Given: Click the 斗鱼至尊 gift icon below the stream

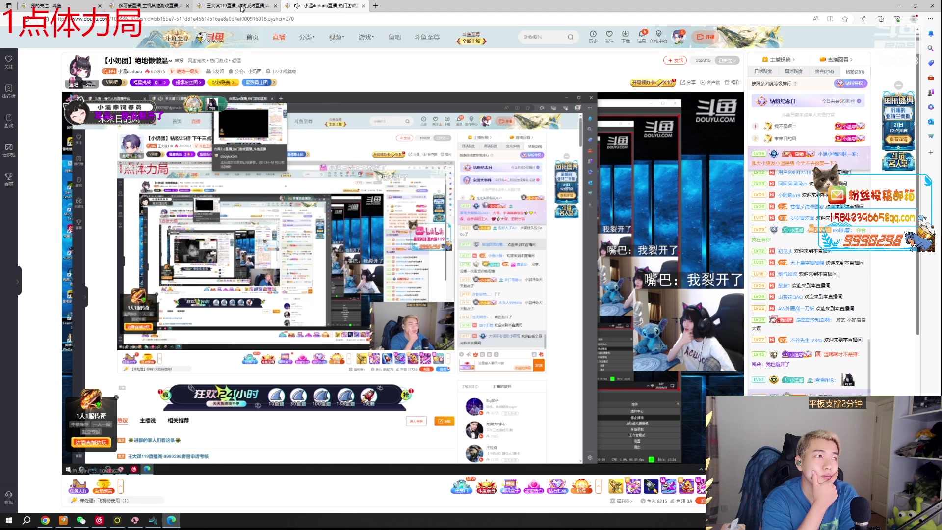Looking at the screenshot, I should coord(486,486).
